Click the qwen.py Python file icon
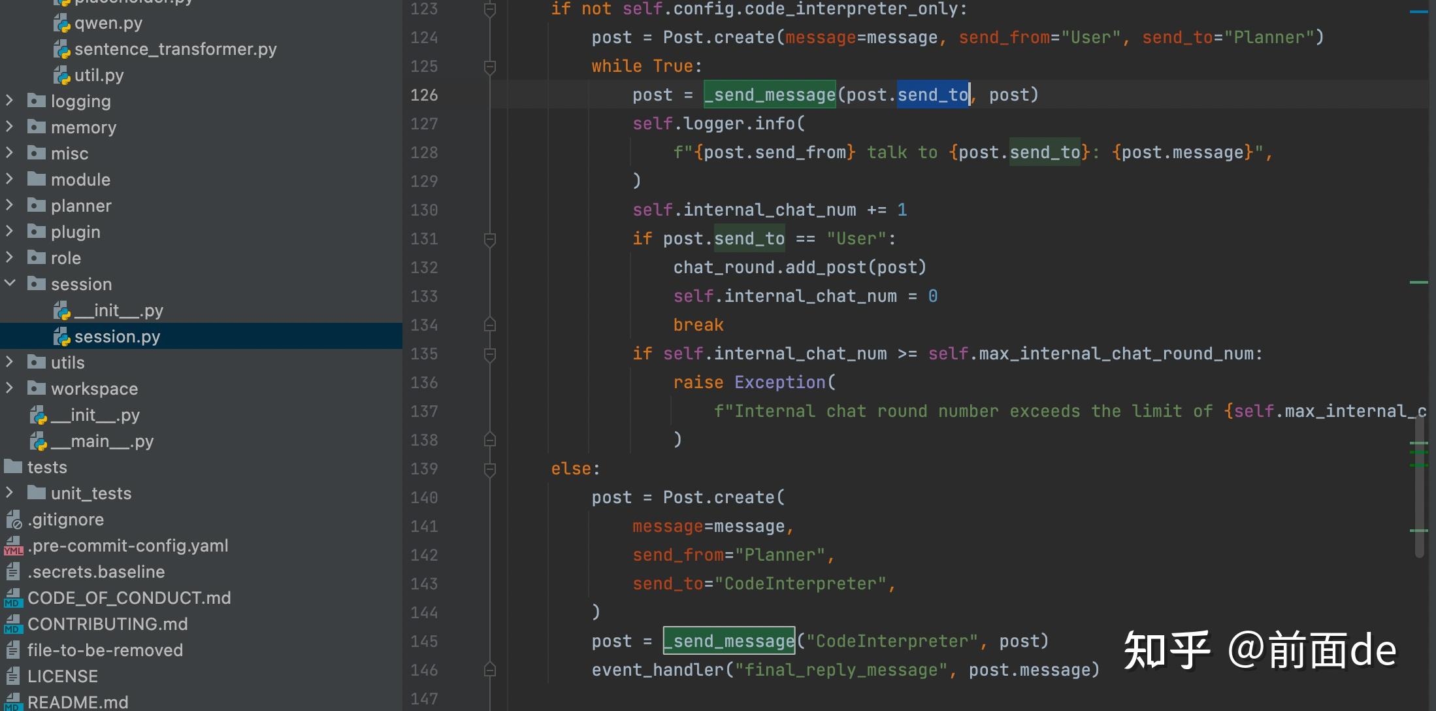The image size is (1436, 711). tap(61, 24)
